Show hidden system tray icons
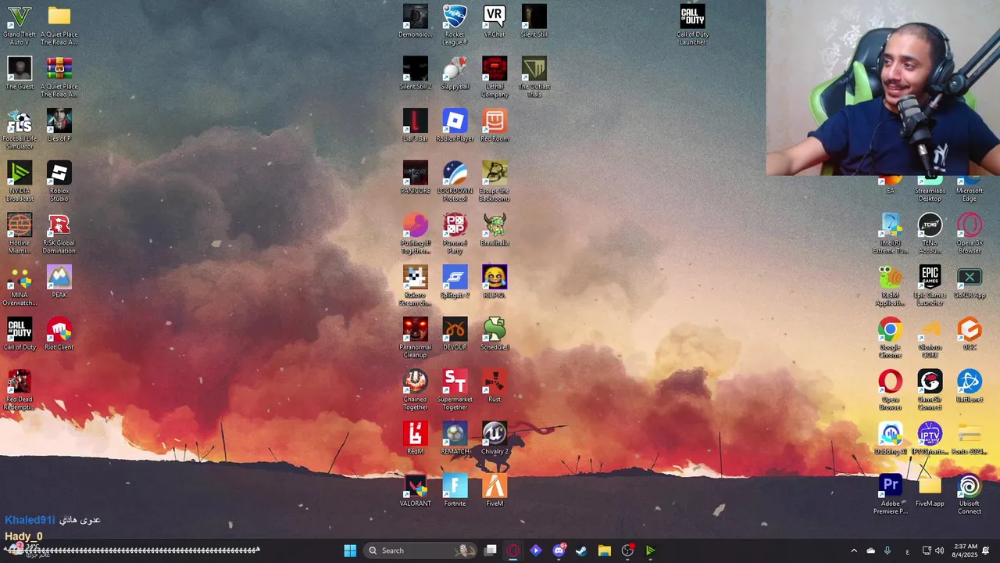 pyautogui.click(x=854, y=550)
